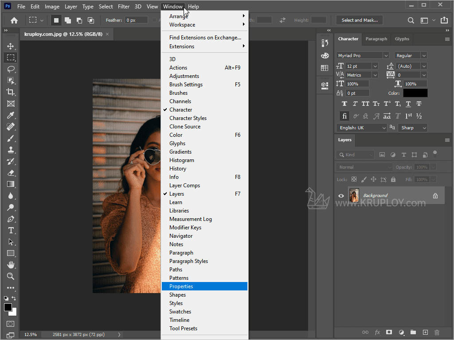Switch to the Glyphs panel tab

click(402, 39)
